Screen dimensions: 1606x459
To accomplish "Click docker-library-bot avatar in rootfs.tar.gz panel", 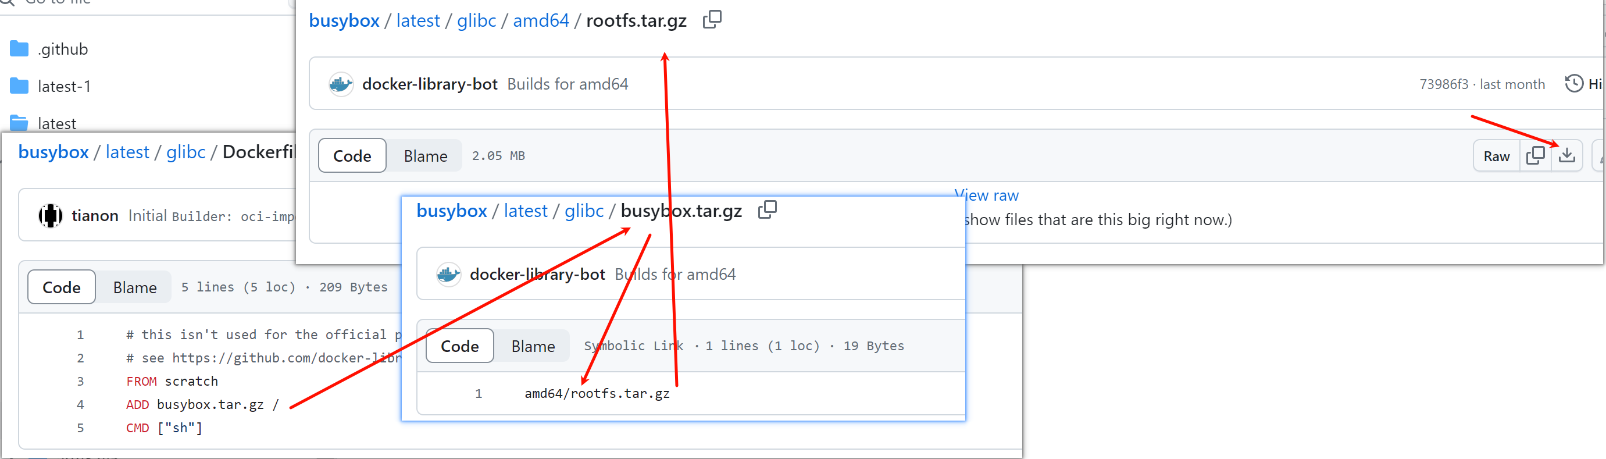I will (x=340, y=84).
